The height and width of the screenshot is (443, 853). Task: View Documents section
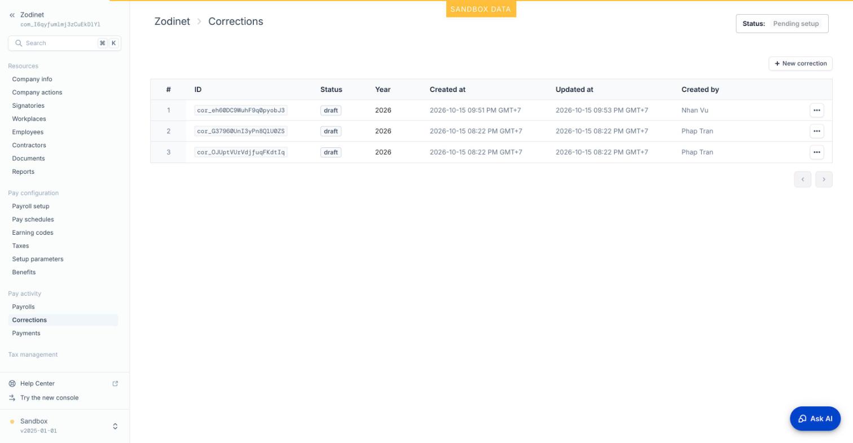click(28, 159)
